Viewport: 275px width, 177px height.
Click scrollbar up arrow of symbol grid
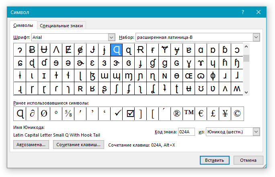click(x=246, y=46)
